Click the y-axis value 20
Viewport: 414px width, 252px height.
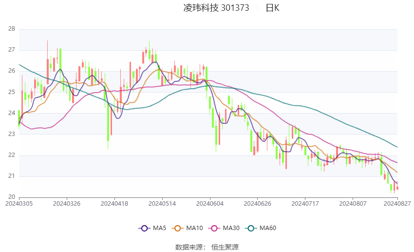[x=12, y=197]
